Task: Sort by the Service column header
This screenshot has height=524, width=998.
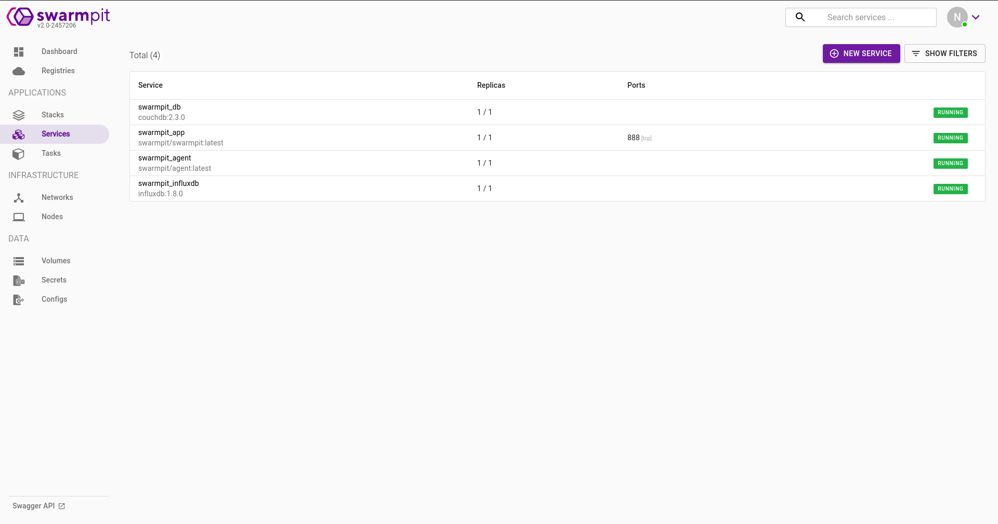Action: pos(150,85)
